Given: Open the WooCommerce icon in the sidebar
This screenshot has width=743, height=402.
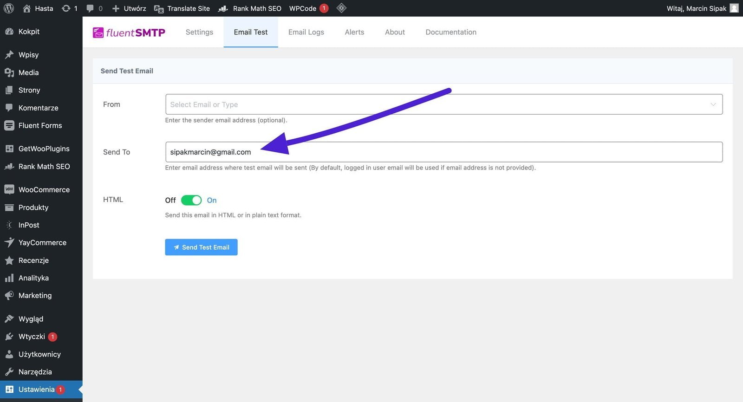Looking at the screenshot, I should tap(9, 189).
